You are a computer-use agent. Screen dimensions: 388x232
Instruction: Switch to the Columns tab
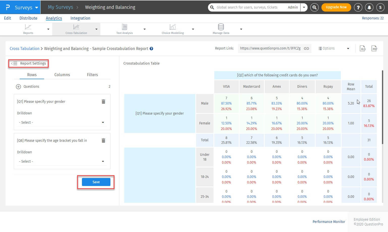[x=62, y=75]
